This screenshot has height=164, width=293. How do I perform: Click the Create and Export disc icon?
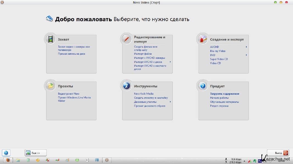pyautogui.click(x=203, y=39)
